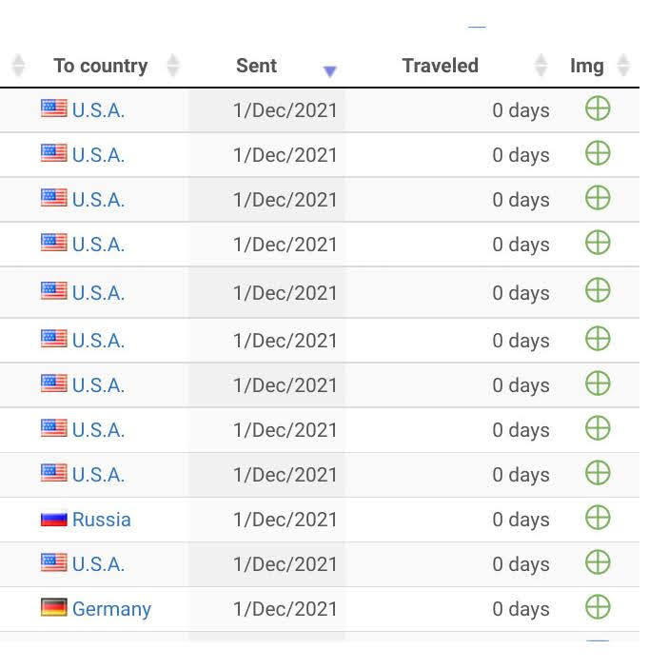Viewport: 669px width, 669px height.
Task: Open image plus icon in second U.S.A. row
Action: point(598,153)
